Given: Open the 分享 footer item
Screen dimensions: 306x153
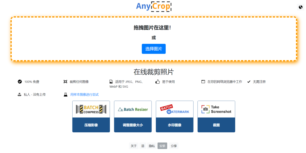Looking at the screenshot, I should [174, 146].
